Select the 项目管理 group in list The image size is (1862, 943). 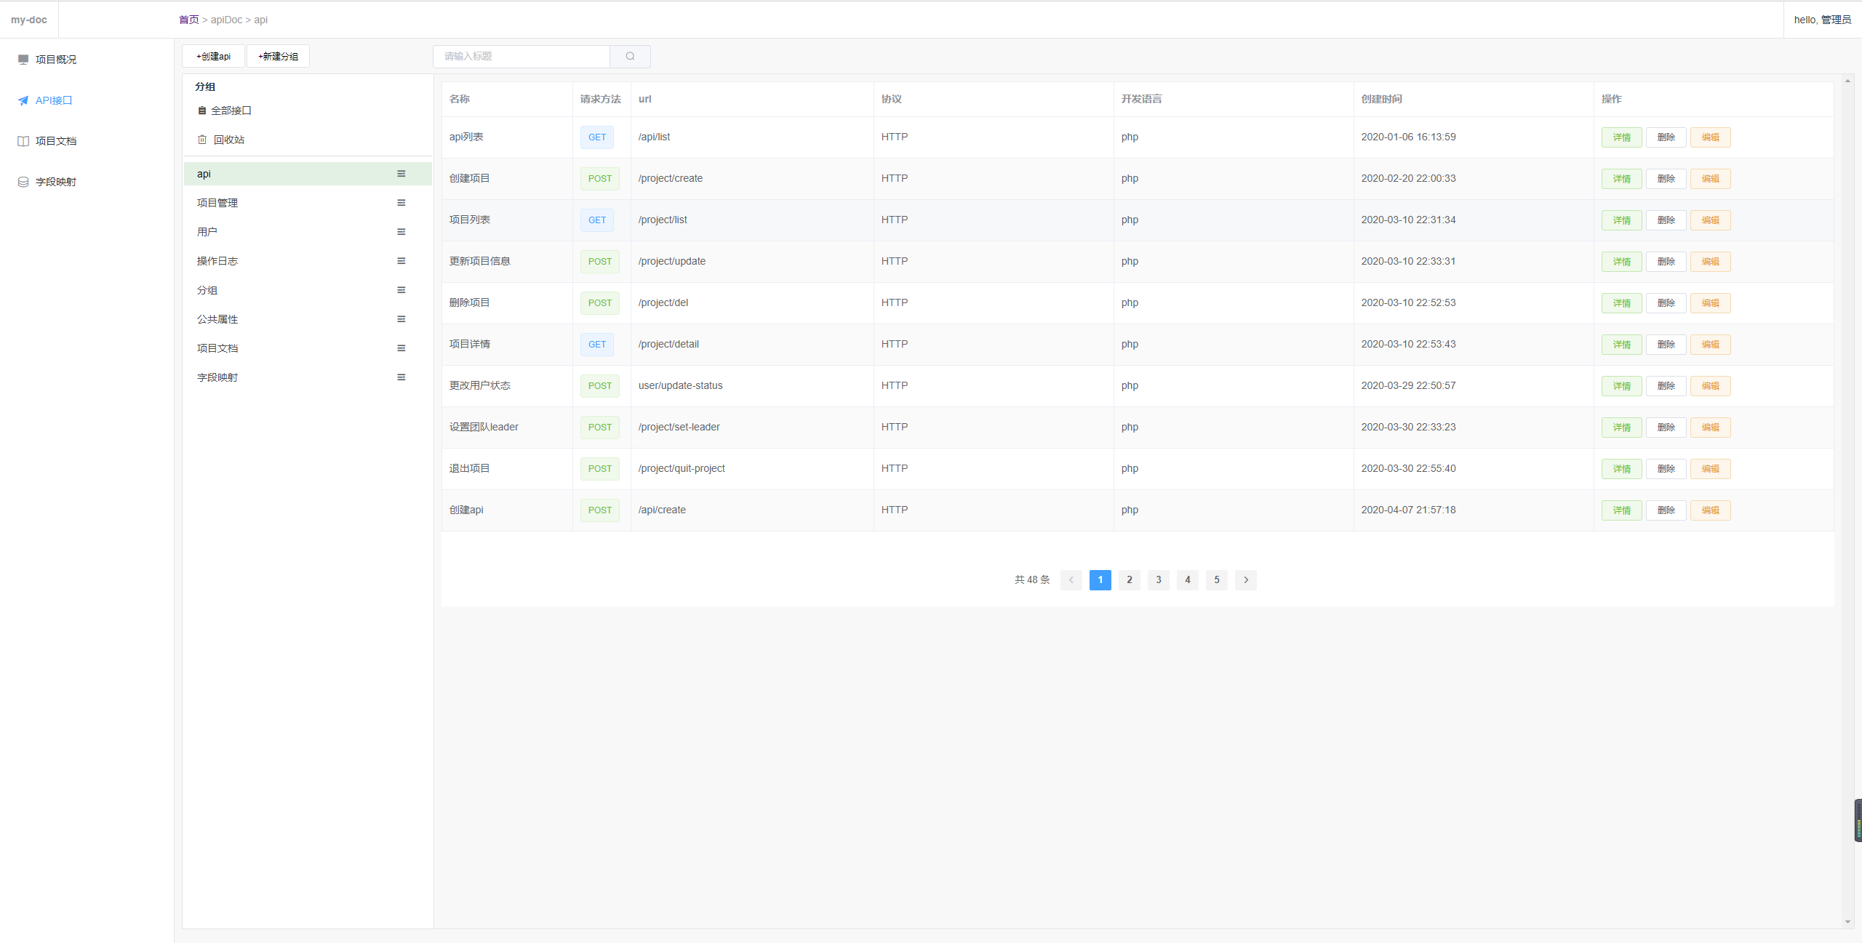tap(308, 203)
